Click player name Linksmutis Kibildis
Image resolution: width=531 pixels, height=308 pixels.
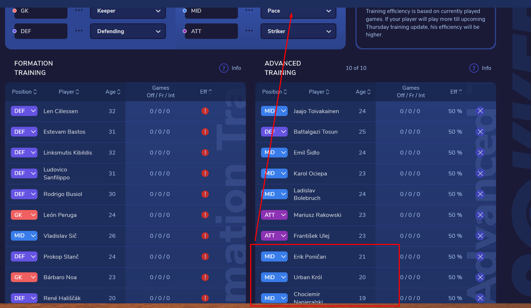(x=68, y=153)
